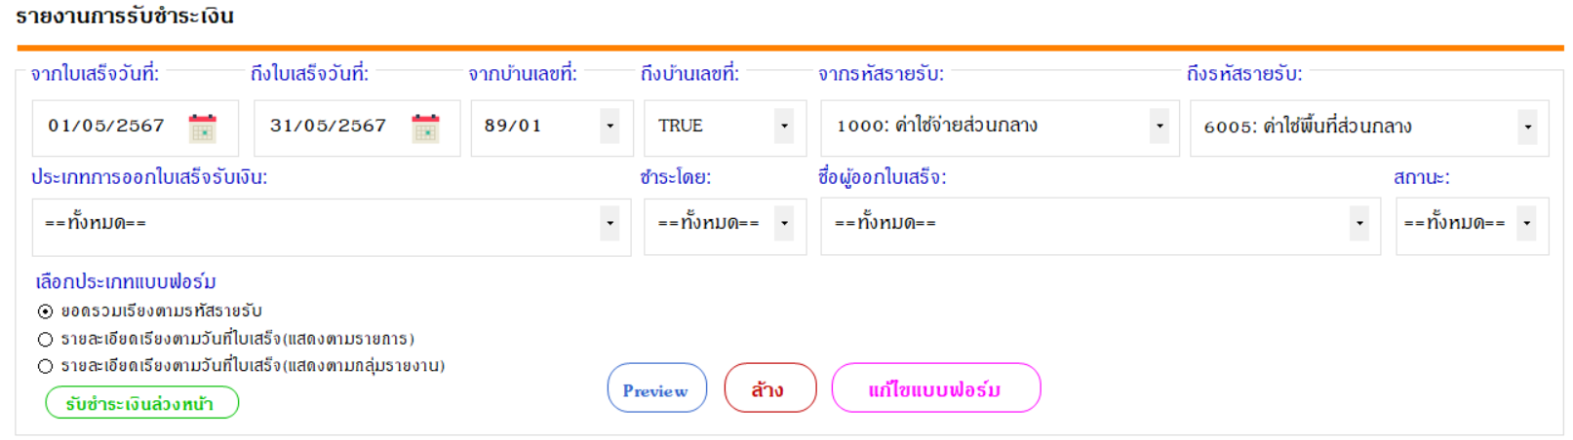Open the ชำระโดย dropdown
1573x440 pixels.
tap(784, 223)
